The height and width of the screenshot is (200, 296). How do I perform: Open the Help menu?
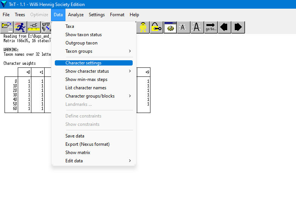click(134, 15)
